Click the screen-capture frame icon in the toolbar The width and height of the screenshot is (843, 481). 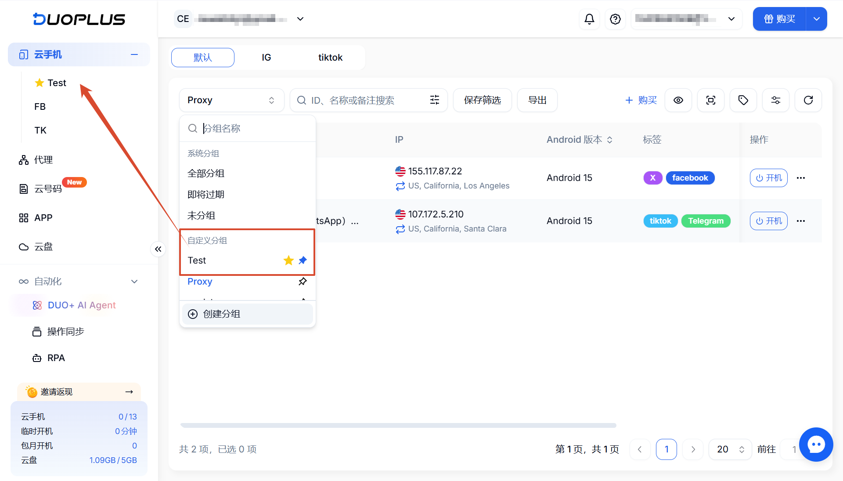[711, 100]
